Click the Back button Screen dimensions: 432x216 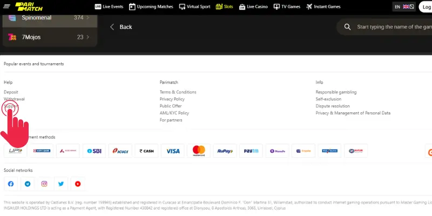pyautogui.click(x=121, y=27)
